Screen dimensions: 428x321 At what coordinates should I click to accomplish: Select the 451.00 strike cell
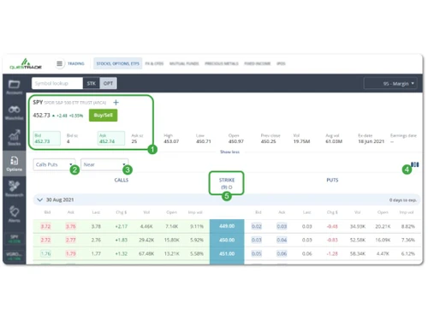pos(227,253)
